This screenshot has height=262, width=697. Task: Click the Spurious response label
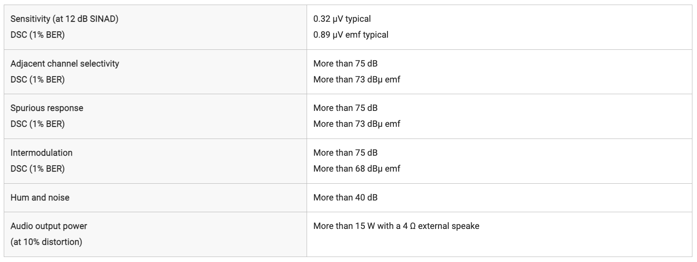[47, 108]
